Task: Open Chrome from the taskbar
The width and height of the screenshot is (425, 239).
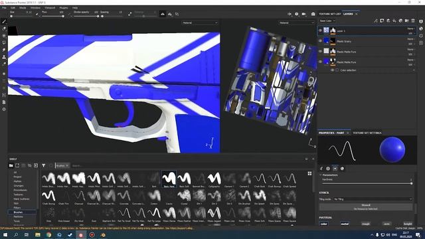Action: 48,234
